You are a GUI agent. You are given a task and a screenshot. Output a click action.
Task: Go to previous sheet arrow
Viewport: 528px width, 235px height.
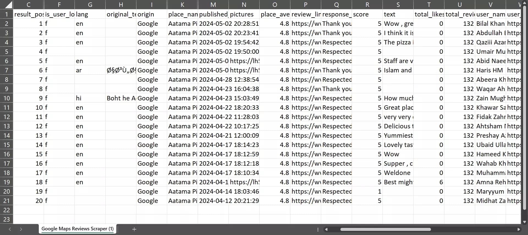[10, 229]
